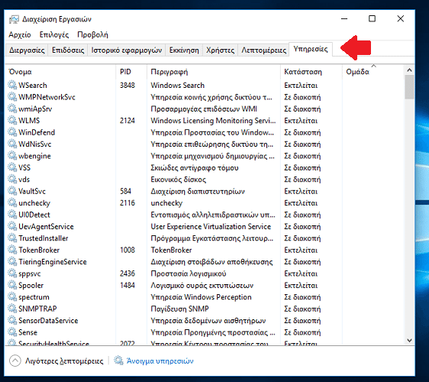The image size is (429, 382).
Task: Sort by the Όνομα column header
Action: 60,72
